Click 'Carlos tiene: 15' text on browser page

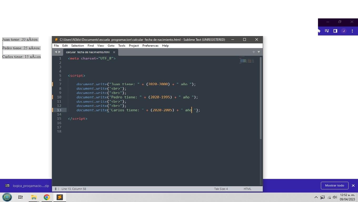pyautogui.click(x=16, y=57)
